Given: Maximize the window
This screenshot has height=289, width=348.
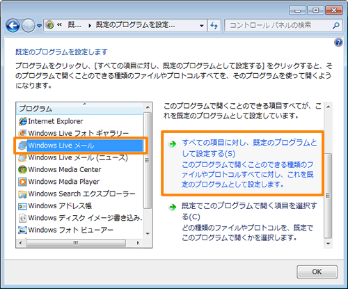Looking at the screenshot, I should (x=316, y=10).
